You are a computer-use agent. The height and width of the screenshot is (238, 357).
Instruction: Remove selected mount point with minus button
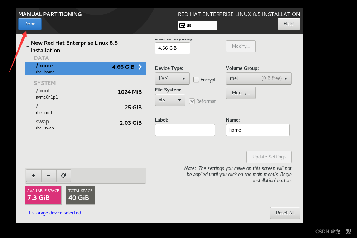(x=49, y=176)
